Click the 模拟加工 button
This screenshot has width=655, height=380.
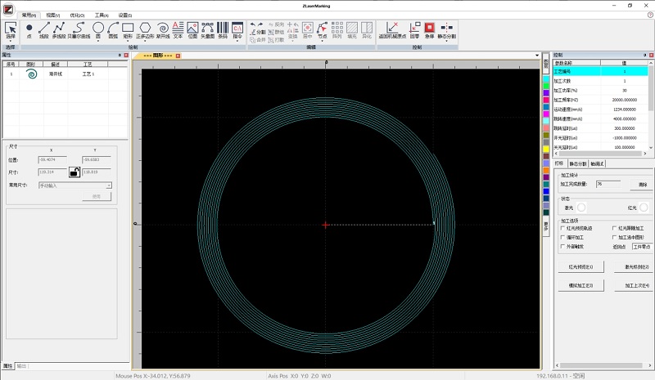580,285
